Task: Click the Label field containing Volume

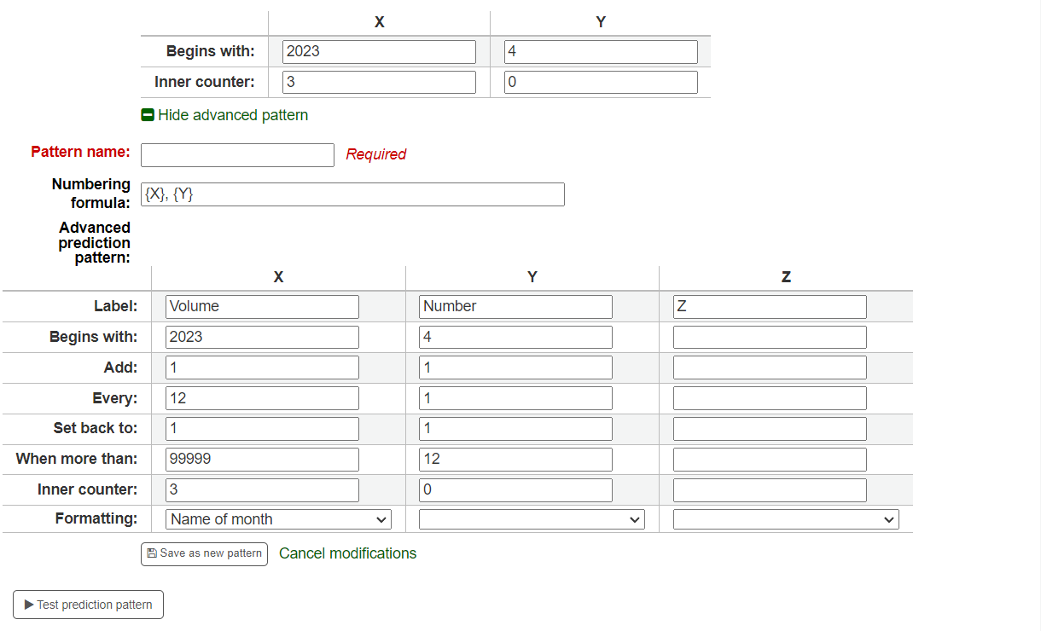Action: click(262, 306)
